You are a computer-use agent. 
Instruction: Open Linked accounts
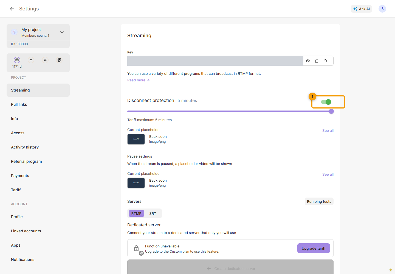[x=38, y=231]
